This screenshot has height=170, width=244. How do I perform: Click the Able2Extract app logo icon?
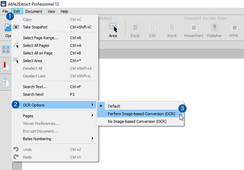click(x=4, y=4)
